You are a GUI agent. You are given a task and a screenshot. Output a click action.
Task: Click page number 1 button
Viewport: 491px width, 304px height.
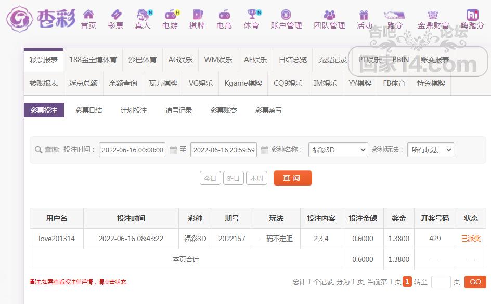[407, 282]
